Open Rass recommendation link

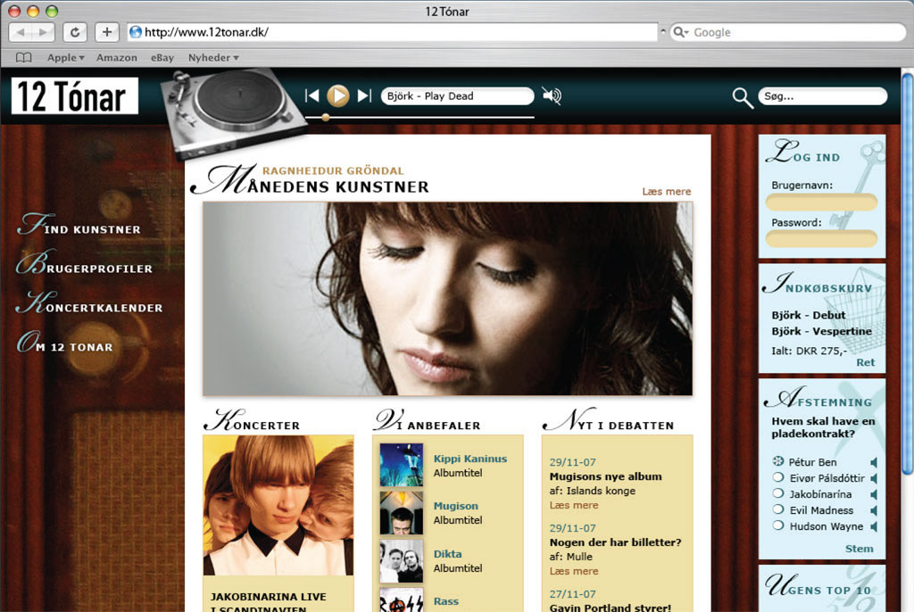[x=446, y=601]
